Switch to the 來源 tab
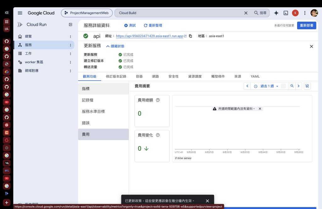The height and width of the screenshot is (209, 322). click(x=238, y=76)
